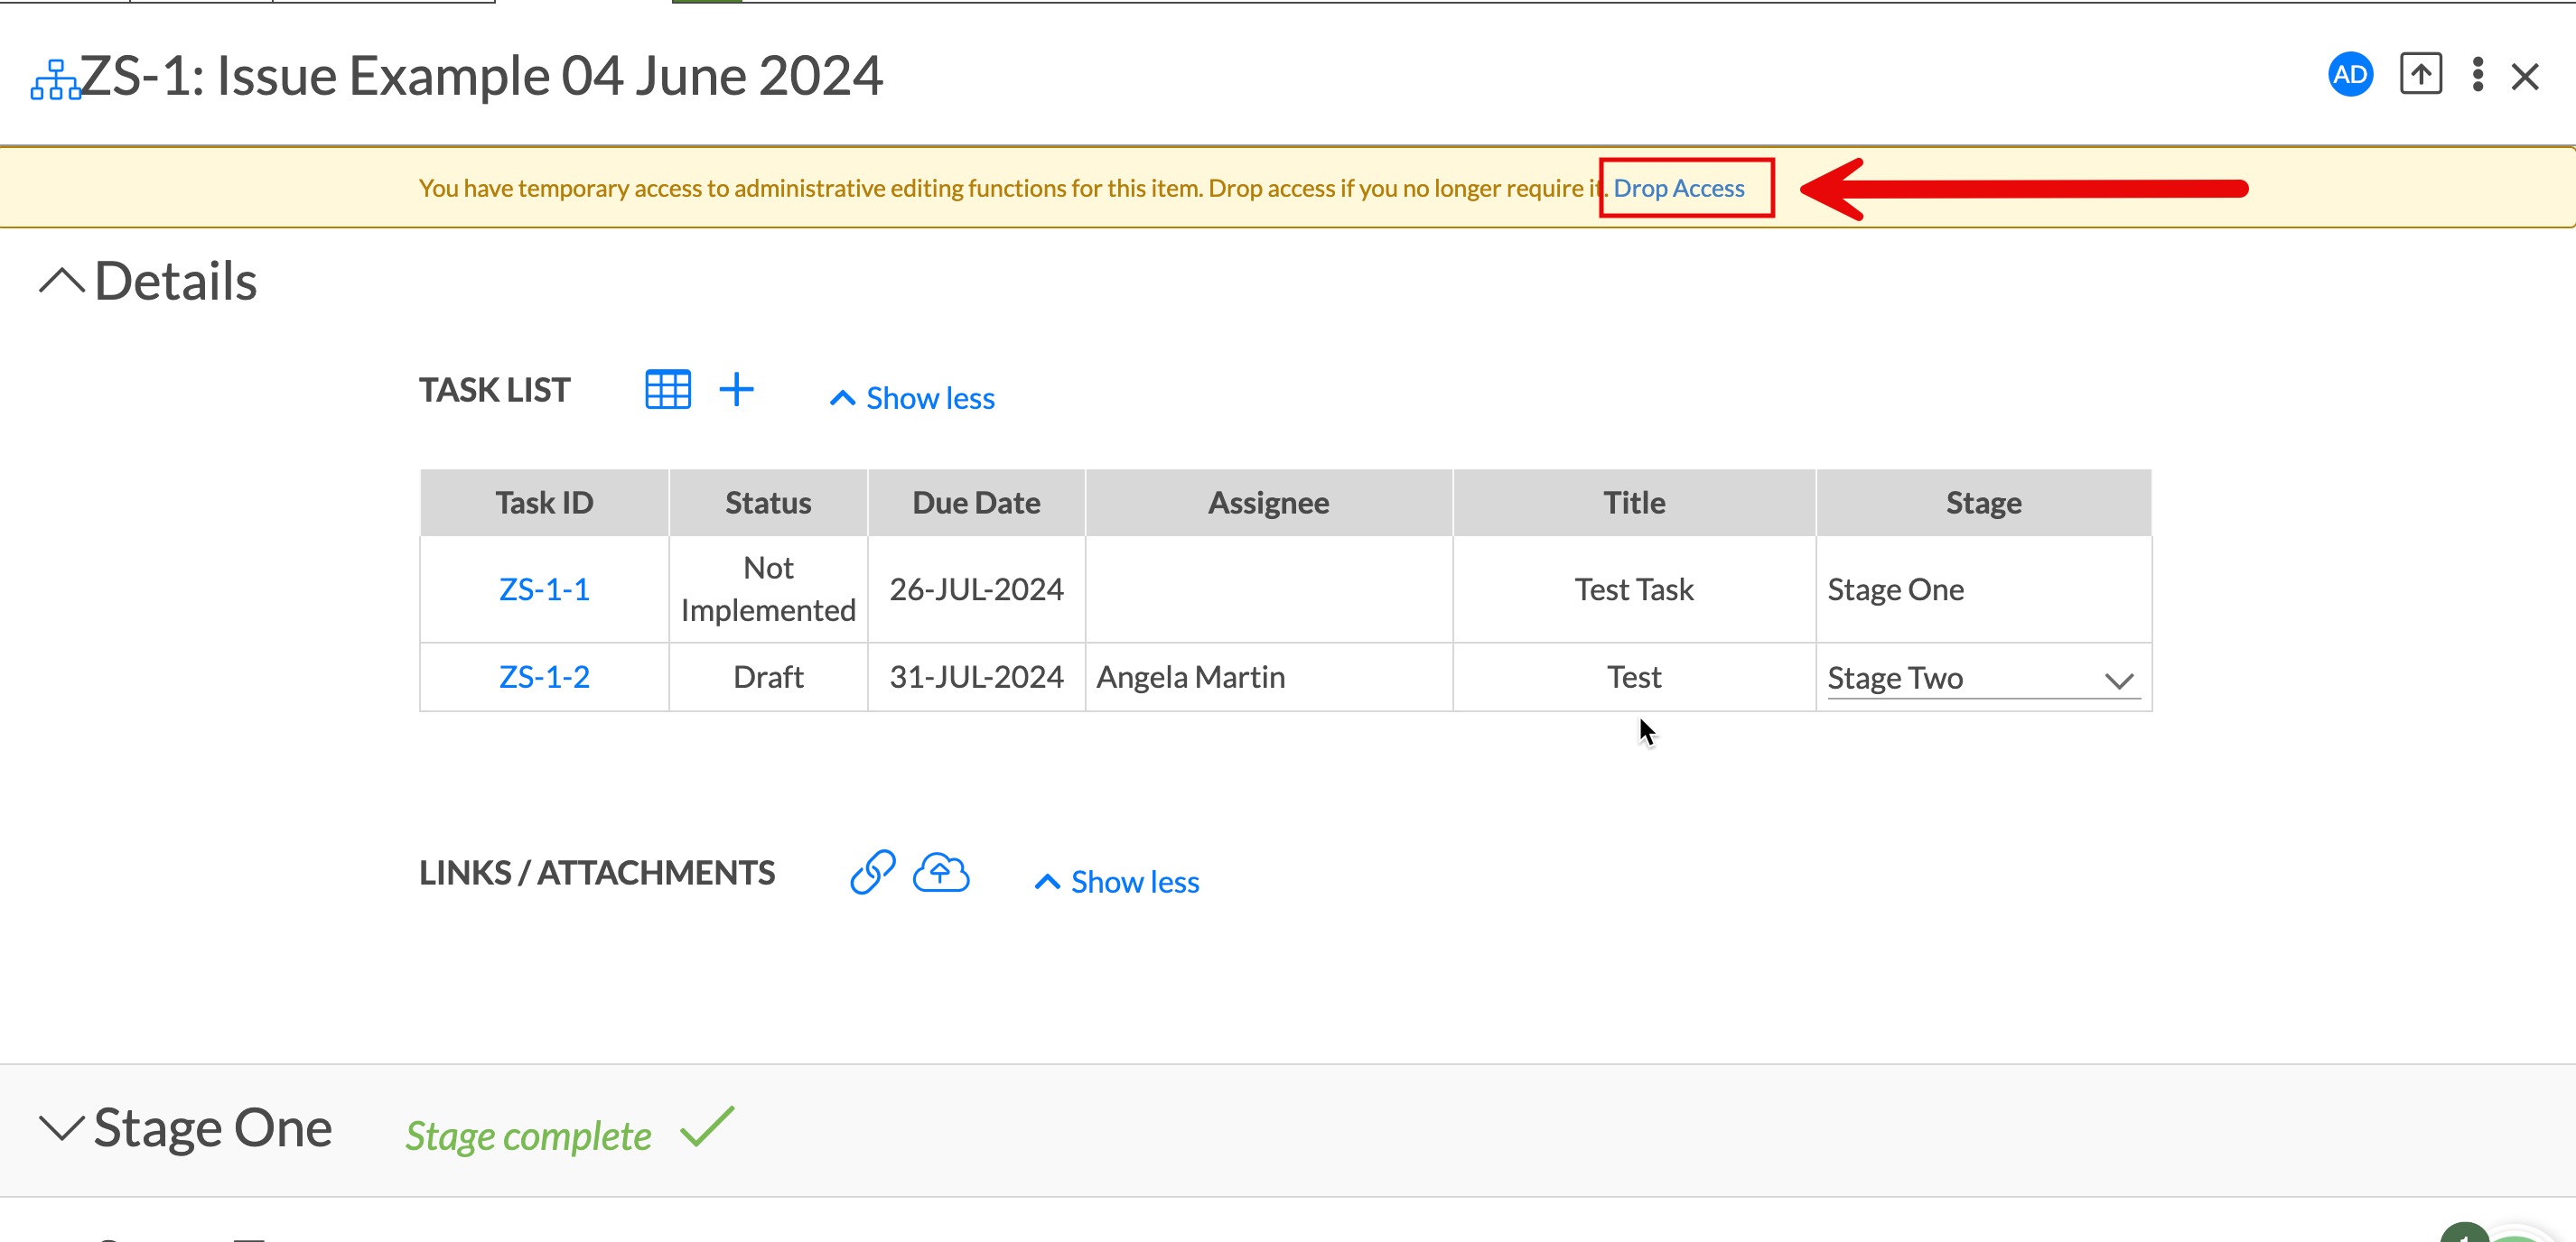Open the three-dot more options menu
This screenshot has height=1242, width=2576.
click(x=2477, y=75)
